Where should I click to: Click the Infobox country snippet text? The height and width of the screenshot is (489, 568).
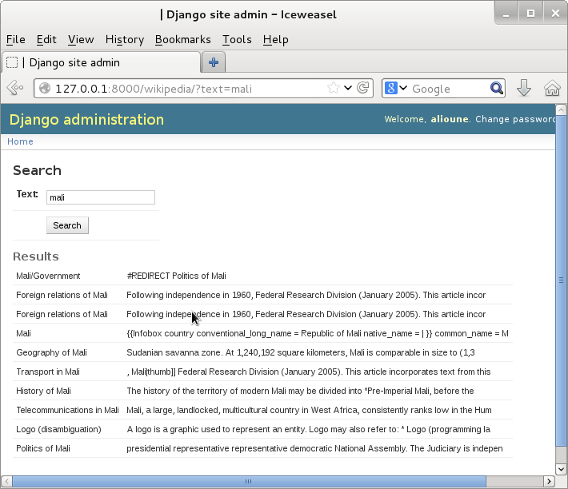click(318, 333)
